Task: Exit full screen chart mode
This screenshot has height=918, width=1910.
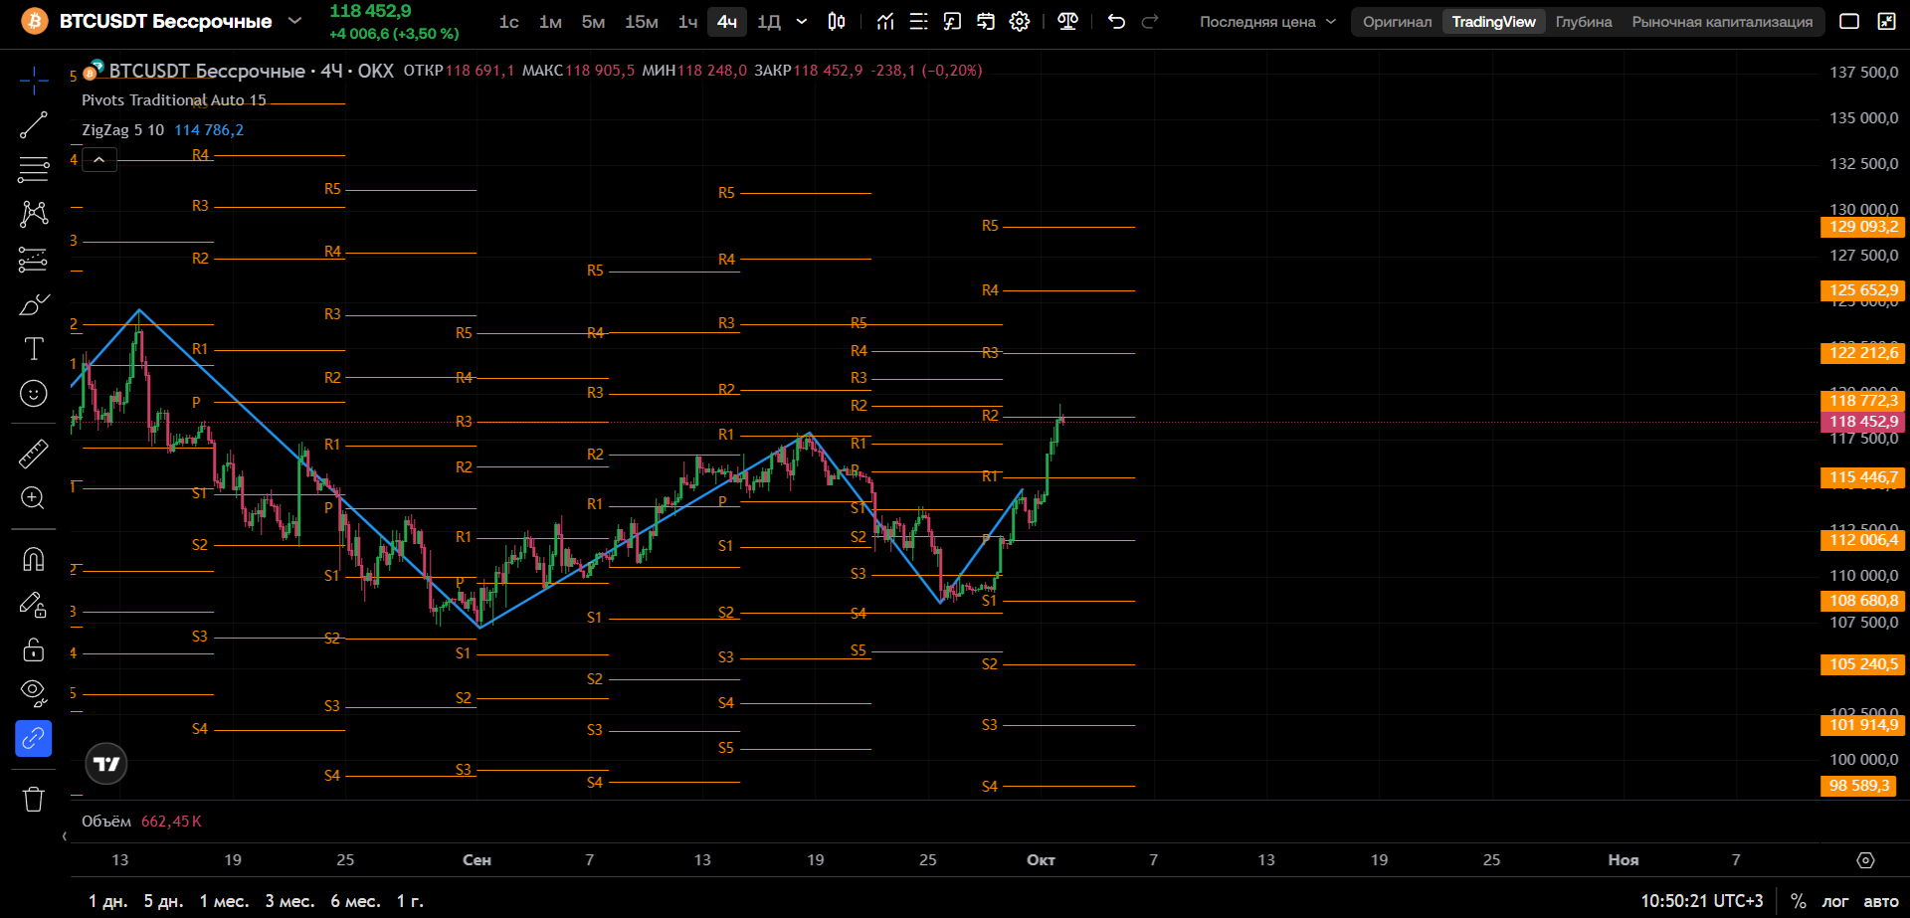Action: pyautogui.click(x=1886, y=22)
